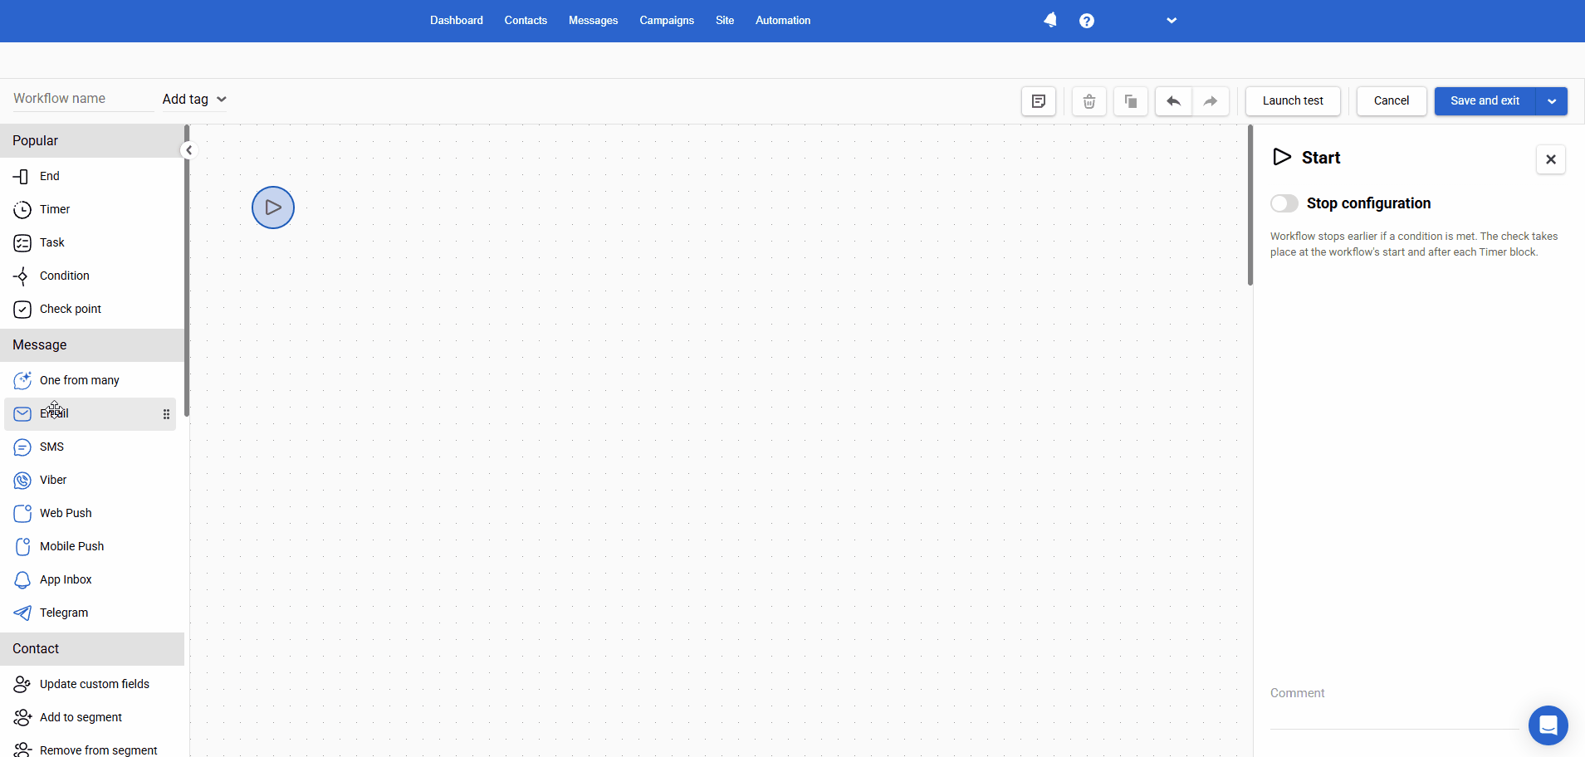Select the Email message block
This screenshot has width=1585, height=757.
(x=90, y=413)
